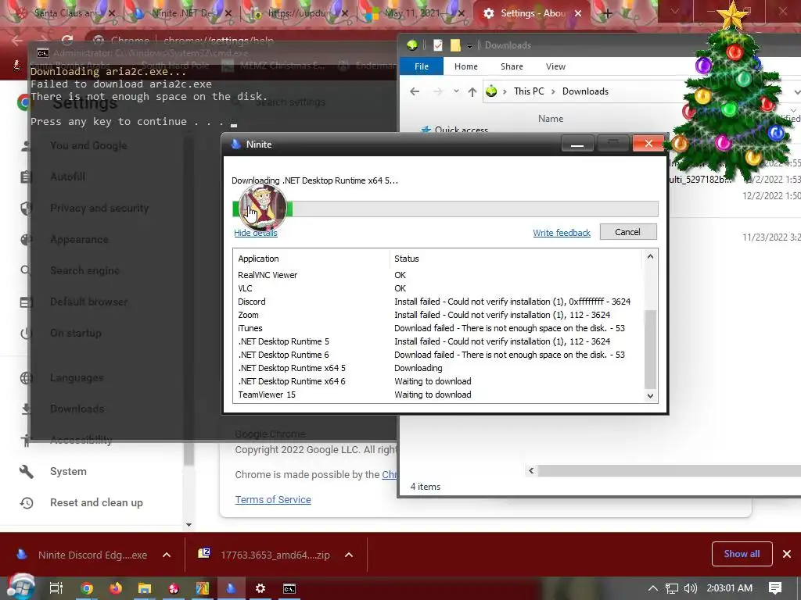Open Reset and clean up in settings

96,502
